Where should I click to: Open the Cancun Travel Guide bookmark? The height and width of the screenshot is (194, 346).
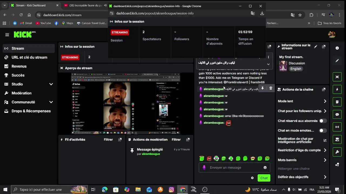click(92, 23)
